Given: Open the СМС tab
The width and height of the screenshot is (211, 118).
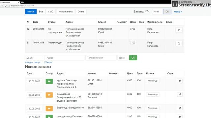Looking at the screenshot, I should [50, 12].
